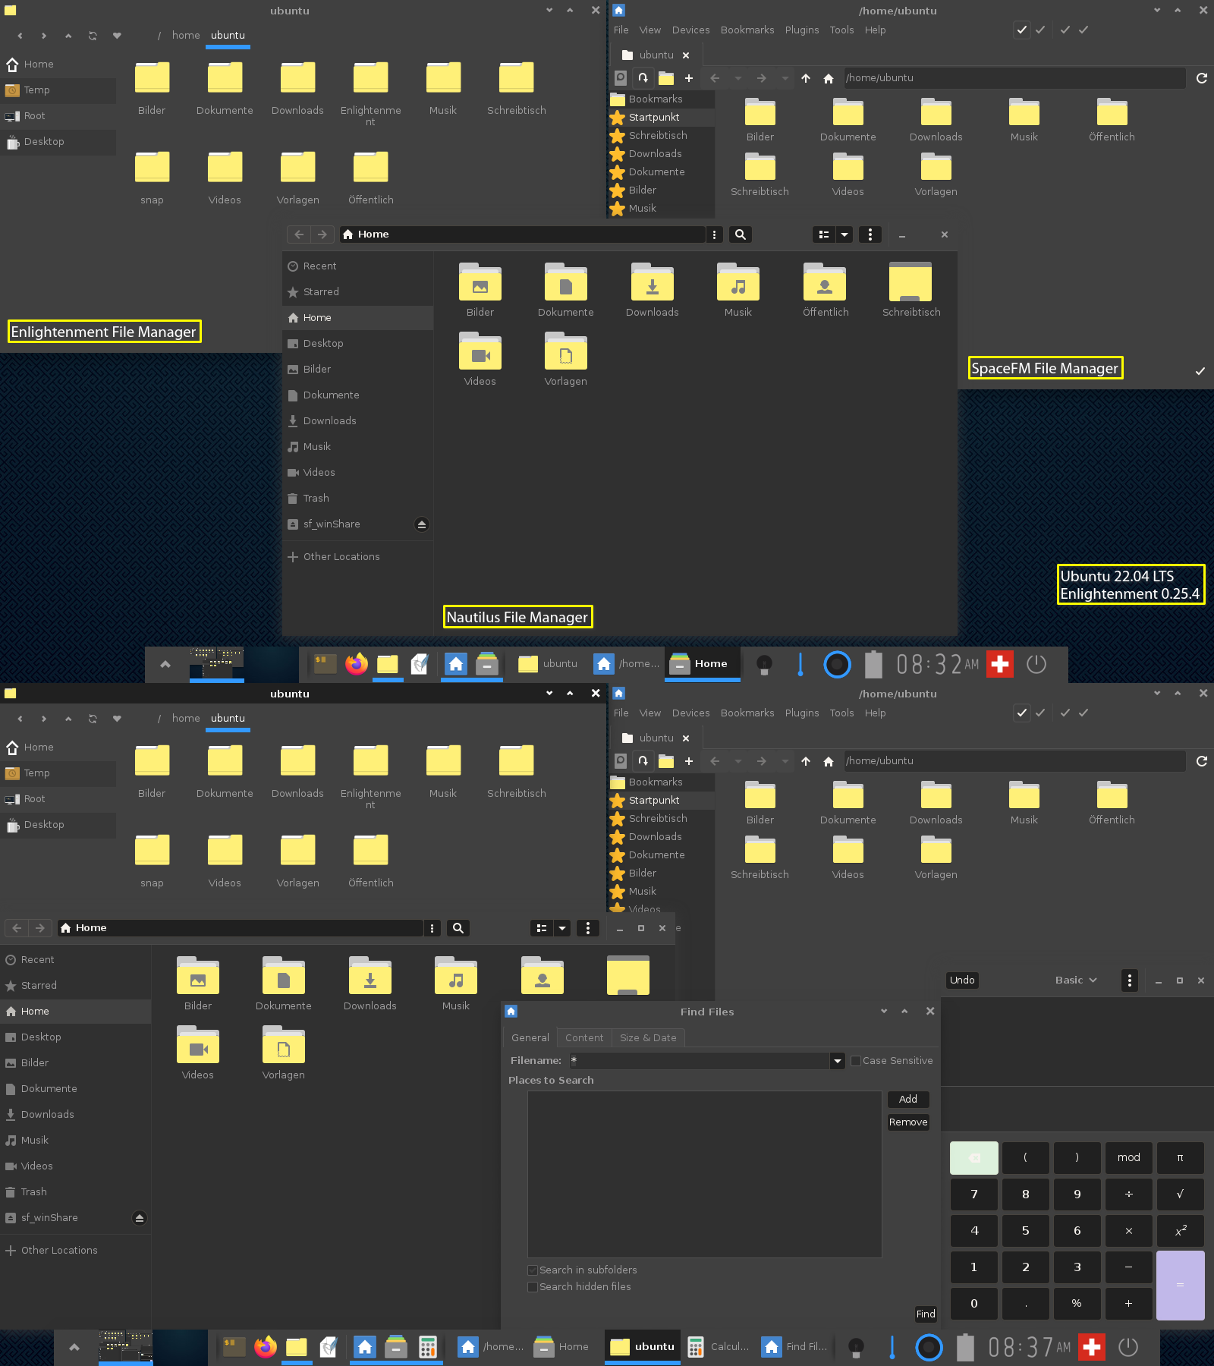Click the search magnifier in lower Nautilus window
Viewport: 1214px width, 1366px height.
458,928
